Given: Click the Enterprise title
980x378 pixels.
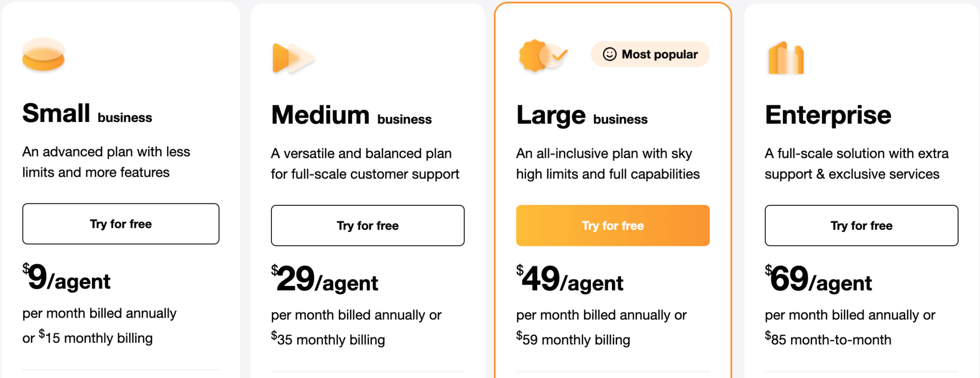Looking at the screenshot, I should 828,115.
